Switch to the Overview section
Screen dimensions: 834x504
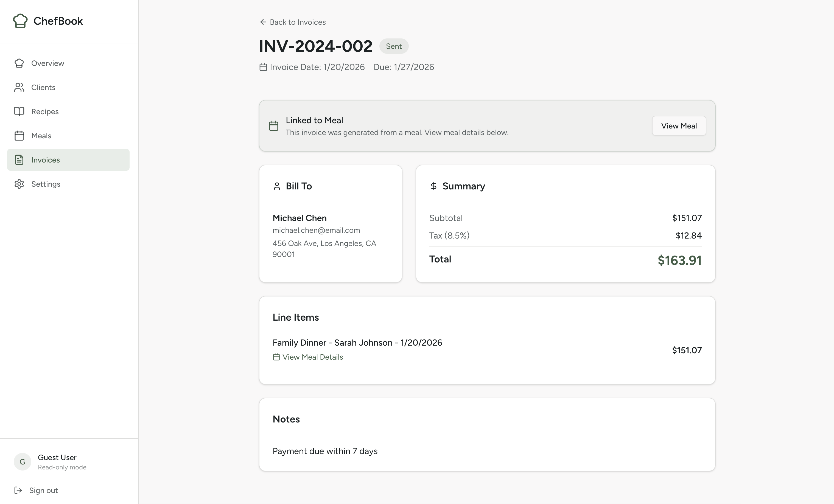48,63
